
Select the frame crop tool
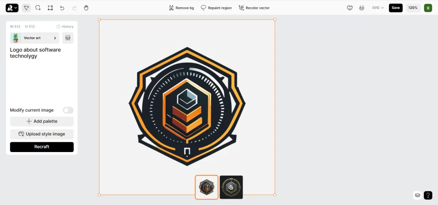pos(50,8)
